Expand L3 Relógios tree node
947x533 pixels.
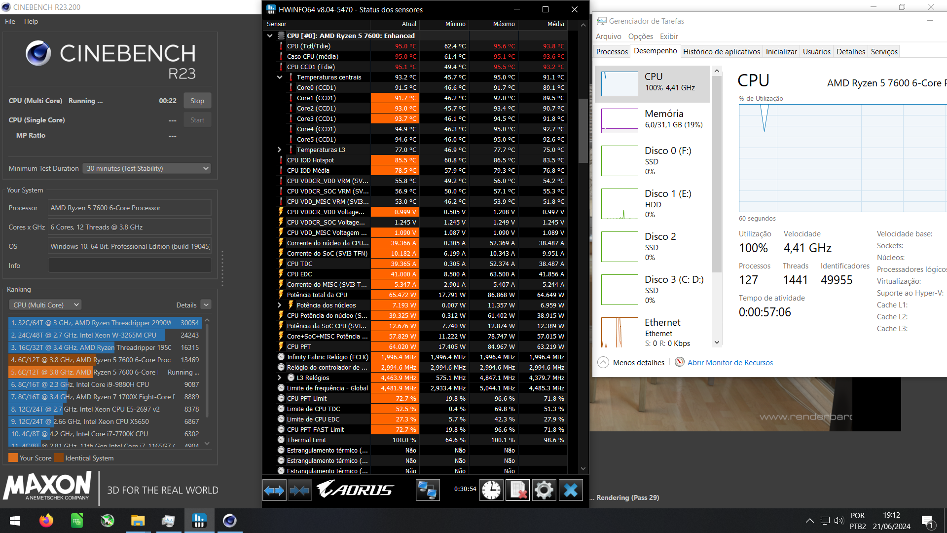[280, 378]
